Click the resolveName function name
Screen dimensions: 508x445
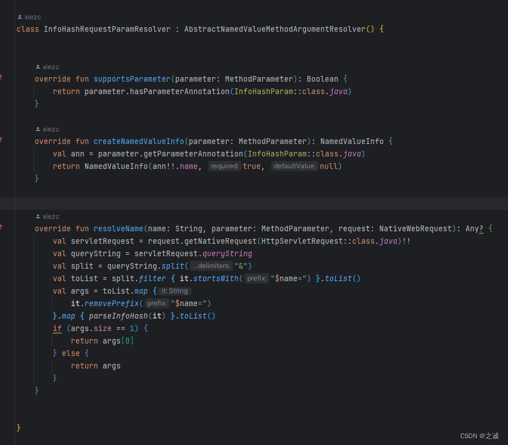pos(118,228)
